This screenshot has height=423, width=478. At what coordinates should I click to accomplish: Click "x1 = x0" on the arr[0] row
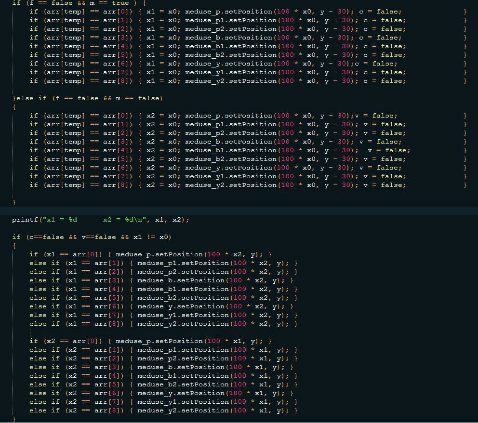point(161,12)
